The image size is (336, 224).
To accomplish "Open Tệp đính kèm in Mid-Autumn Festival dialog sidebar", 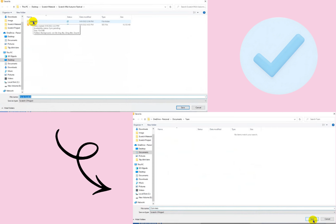I will point(13,47).
